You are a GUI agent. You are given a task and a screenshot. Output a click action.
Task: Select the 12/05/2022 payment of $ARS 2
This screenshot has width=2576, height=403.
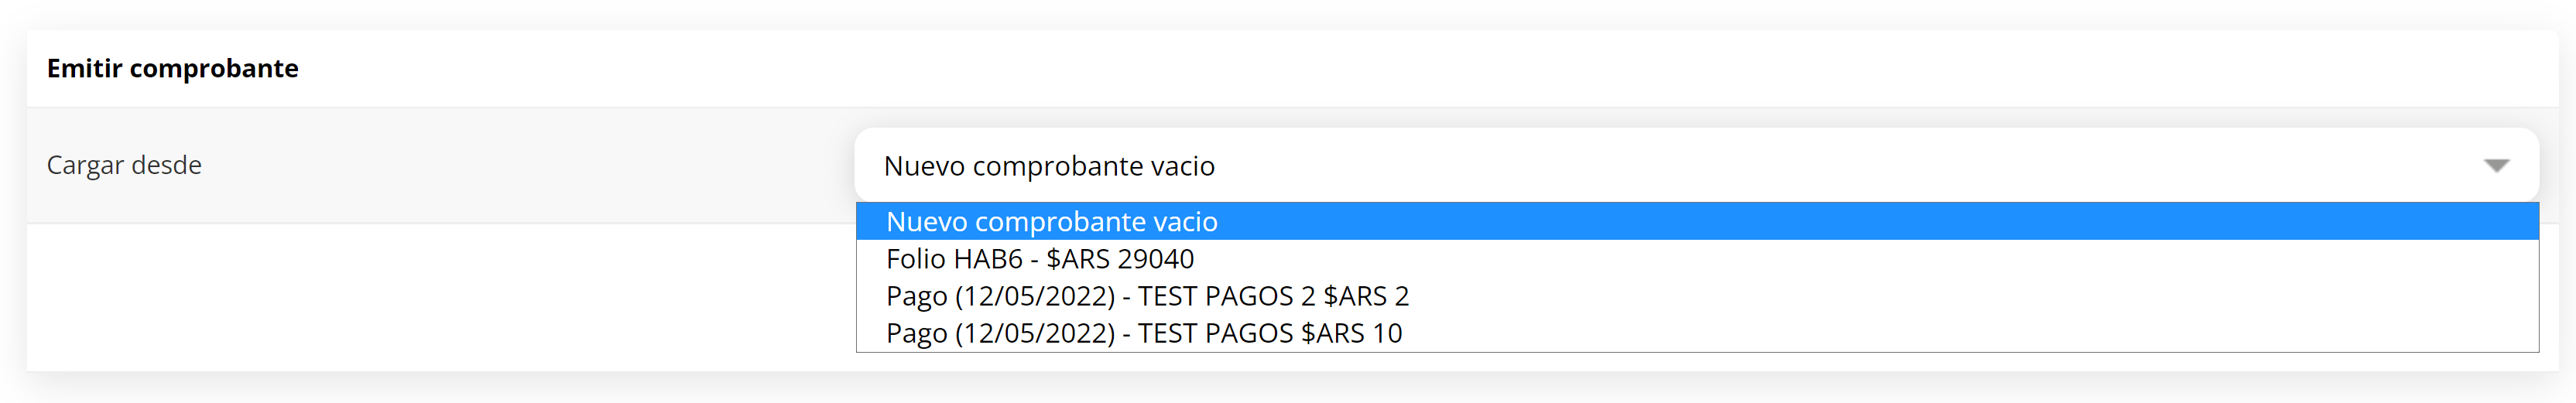coord(1146,296)
